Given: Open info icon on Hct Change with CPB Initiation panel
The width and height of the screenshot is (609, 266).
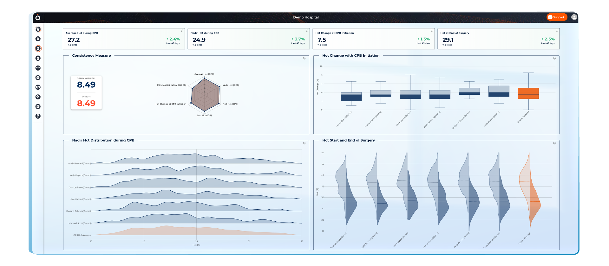Looking at the screenshot, I should 554,58.
